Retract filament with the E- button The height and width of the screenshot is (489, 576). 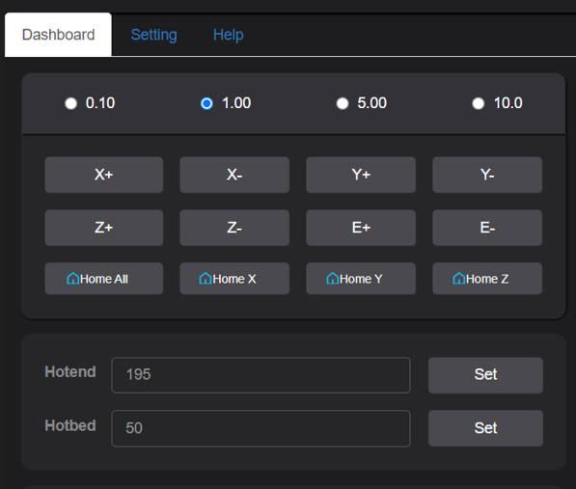click(487, 228)
